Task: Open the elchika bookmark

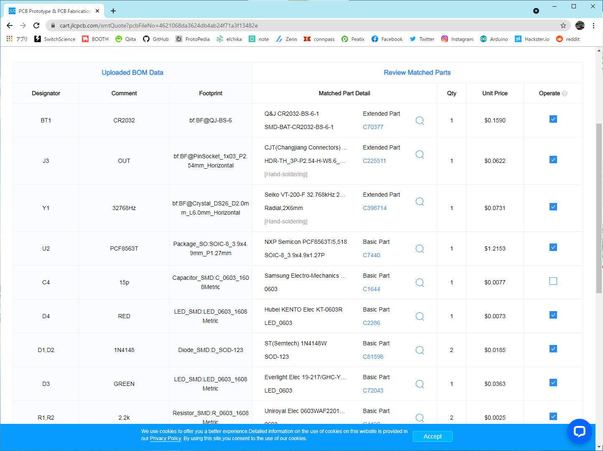Action: coord(229,39)
